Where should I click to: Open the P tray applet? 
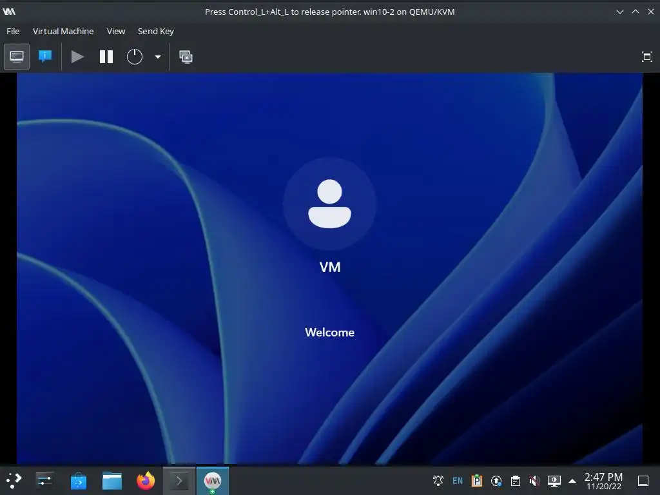tap(477, 481)
